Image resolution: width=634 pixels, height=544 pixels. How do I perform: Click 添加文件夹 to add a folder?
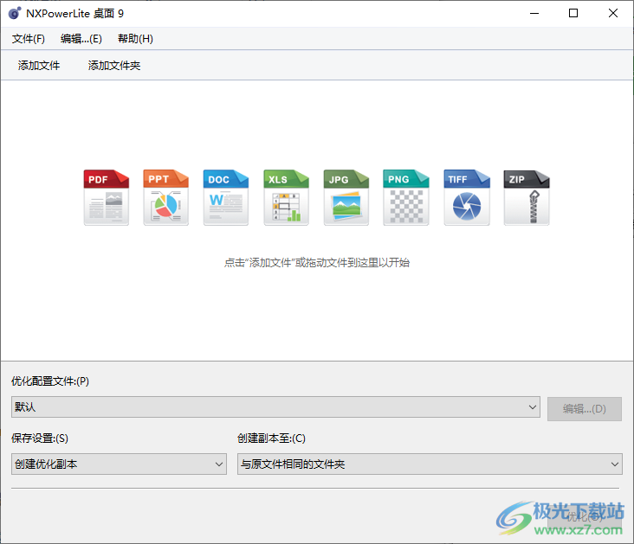click(114, 66)
